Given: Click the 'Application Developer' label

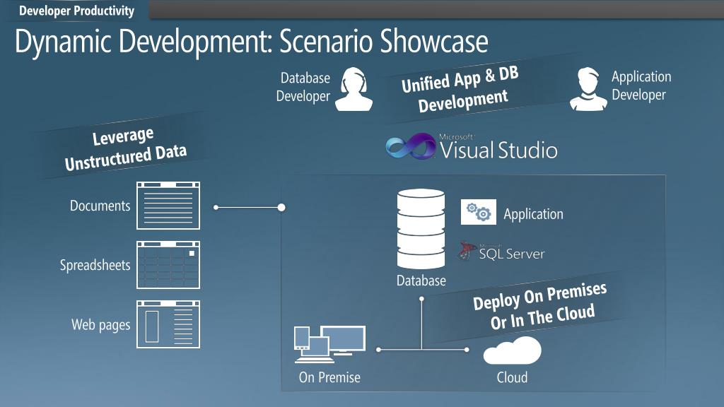Looking at the screenshot, I should 641,85.
